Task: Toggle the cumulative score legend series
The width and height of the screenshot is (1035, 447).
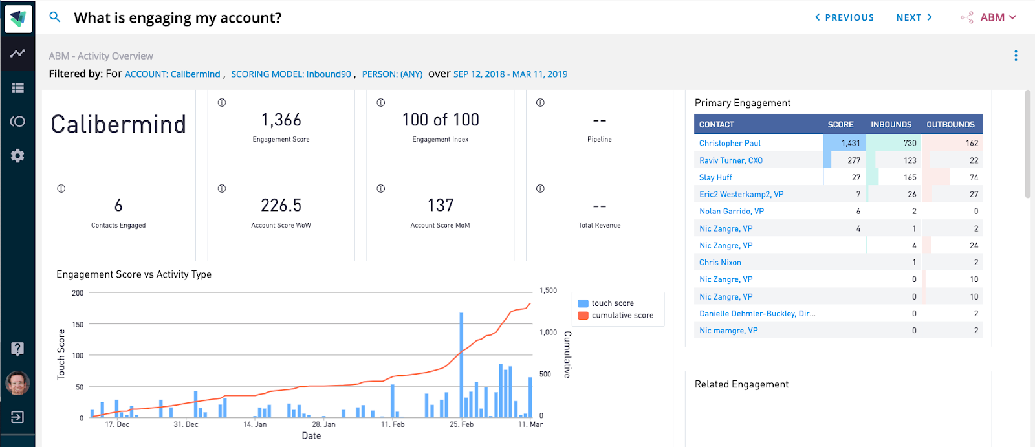Action: 616,315
